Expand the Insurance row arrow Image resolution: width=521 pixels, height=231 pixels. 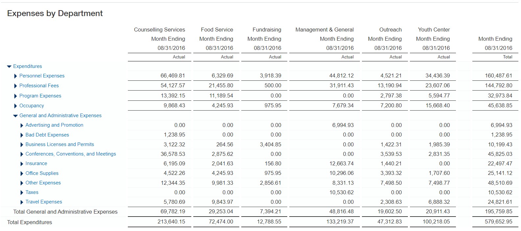[x=22, y=164]
